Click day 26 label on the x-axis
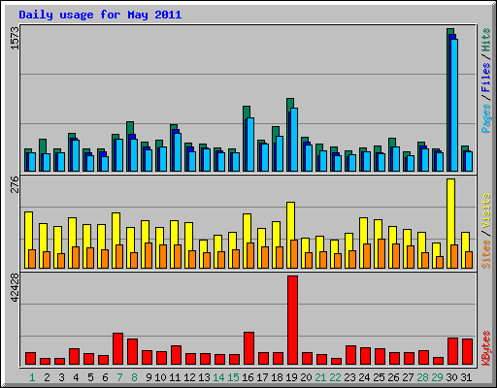 393,377
